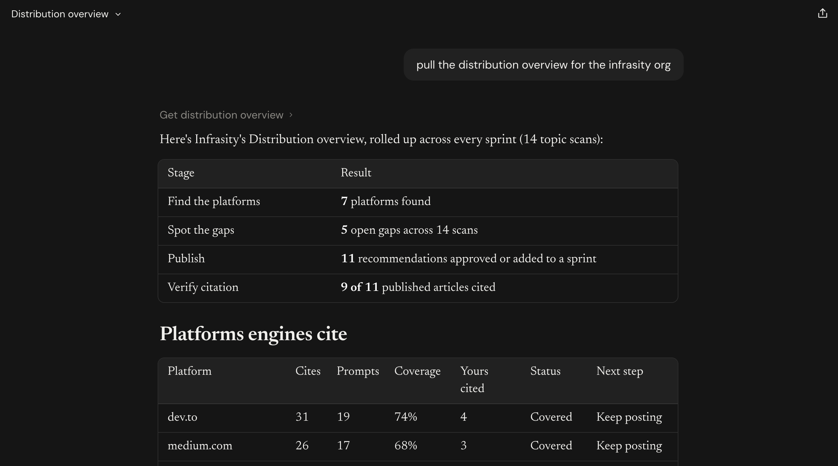Viewport: 838px width, 466px height.
Task: Click Keep posting in the dev.to row
Action: click(629, 417)
